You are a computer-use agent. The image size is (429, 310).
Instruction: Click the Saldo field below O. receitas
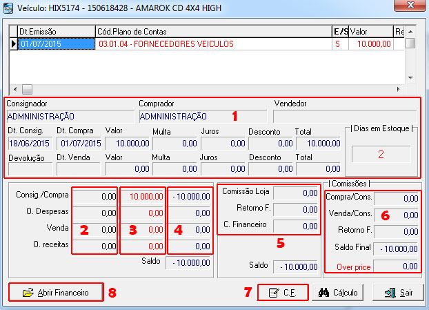click(188, 263)
